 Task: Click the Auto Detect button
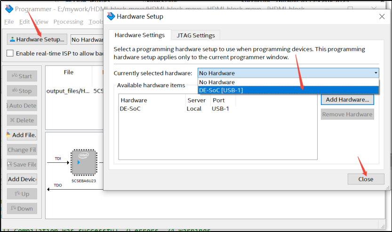pyautogui.click(x=22, y=105)
